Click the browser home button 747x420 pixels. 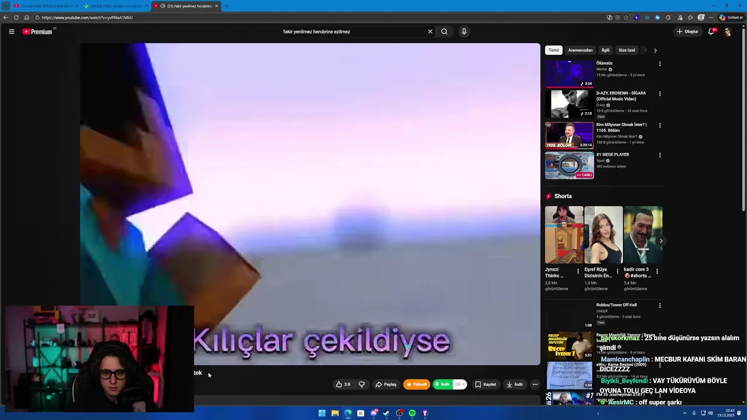pos(26,17)
